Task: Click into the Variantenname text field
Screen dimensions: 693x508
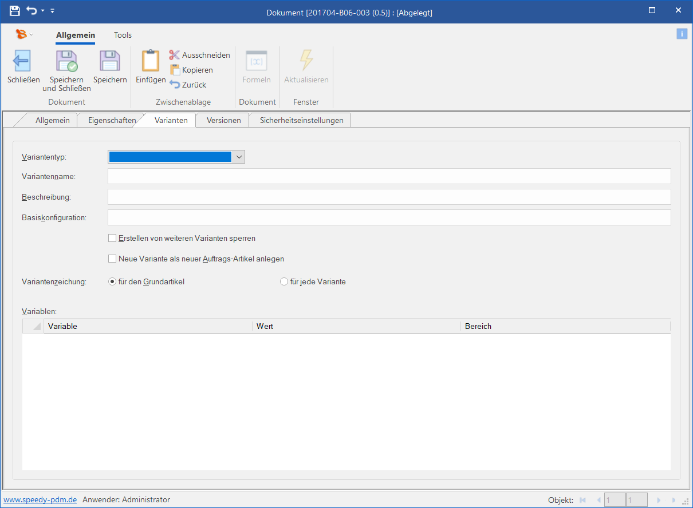Action: pos(389,176)
